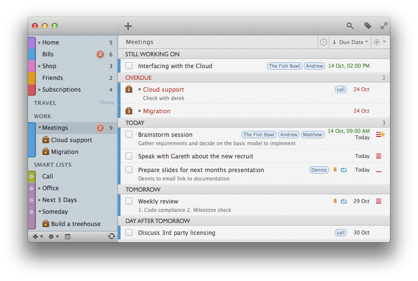Click briefcase icon for Cloud support in sidebar
Viewport: 418px width, 281px height.
pyautogui.click(x=46, y=140)
